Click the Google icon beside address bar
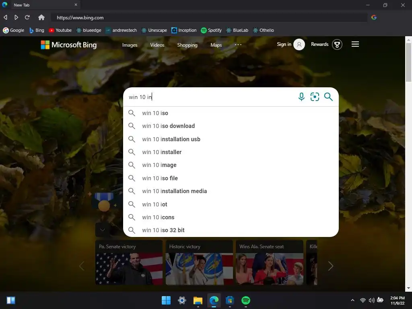The height and width of the screenshot is (309, 412). coord(374,17)
